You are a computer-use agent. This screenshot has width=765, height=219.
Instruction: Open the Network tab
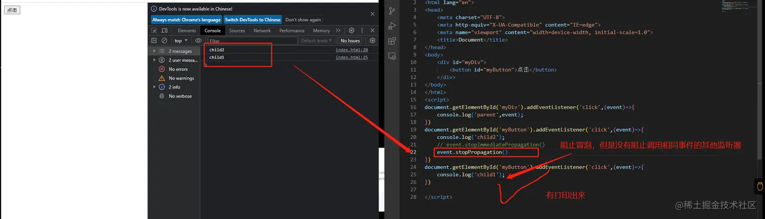click(262, 30)
